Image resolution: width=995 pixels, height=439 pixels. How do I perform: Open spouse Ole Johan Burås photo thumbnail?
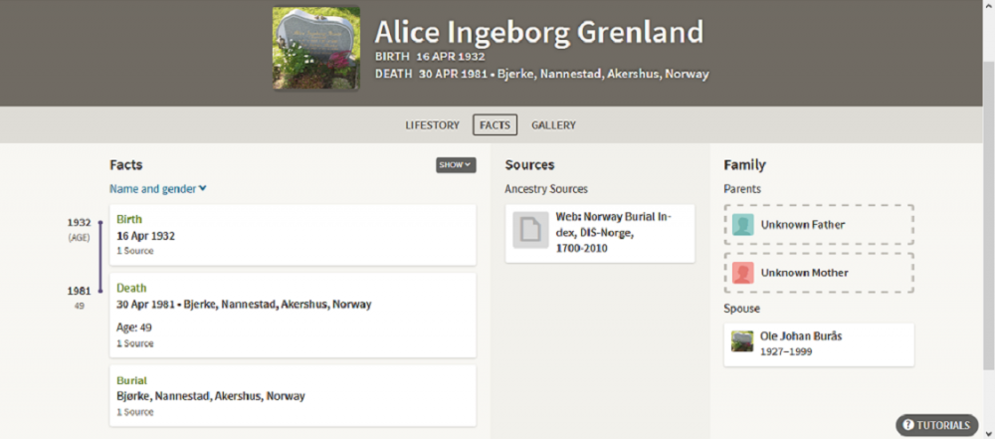[742, 341]
